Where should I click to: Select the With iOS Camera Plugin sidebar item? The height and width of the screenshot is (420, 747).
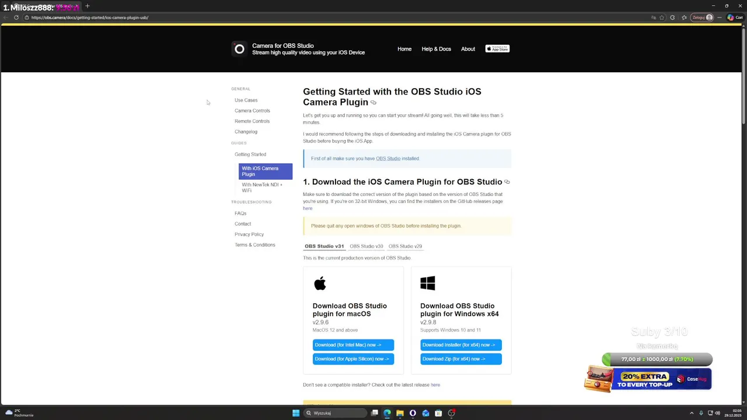coord(266,171)
